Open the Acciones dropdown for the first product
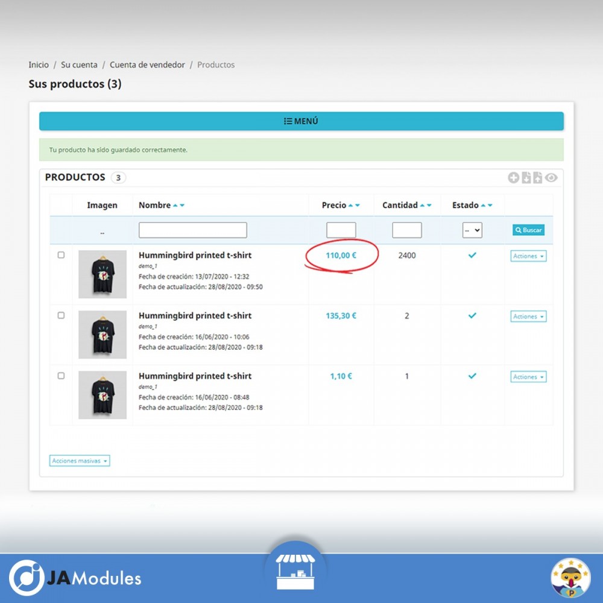This screenshot has height=603, width=603. tap(528, 256)
